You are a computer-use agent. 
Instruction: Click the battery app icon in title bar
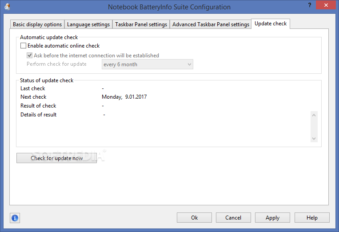(x=7, y=7)
